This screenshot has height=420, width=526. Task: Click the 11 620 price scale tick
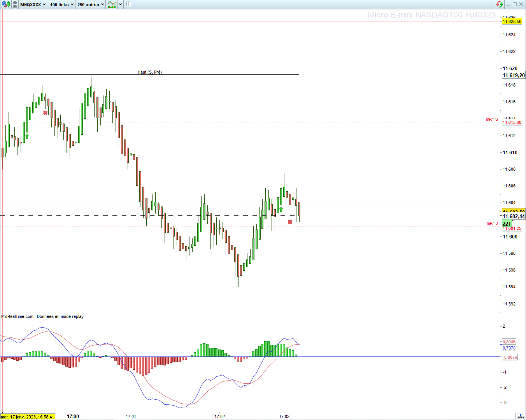coord(510,69)
